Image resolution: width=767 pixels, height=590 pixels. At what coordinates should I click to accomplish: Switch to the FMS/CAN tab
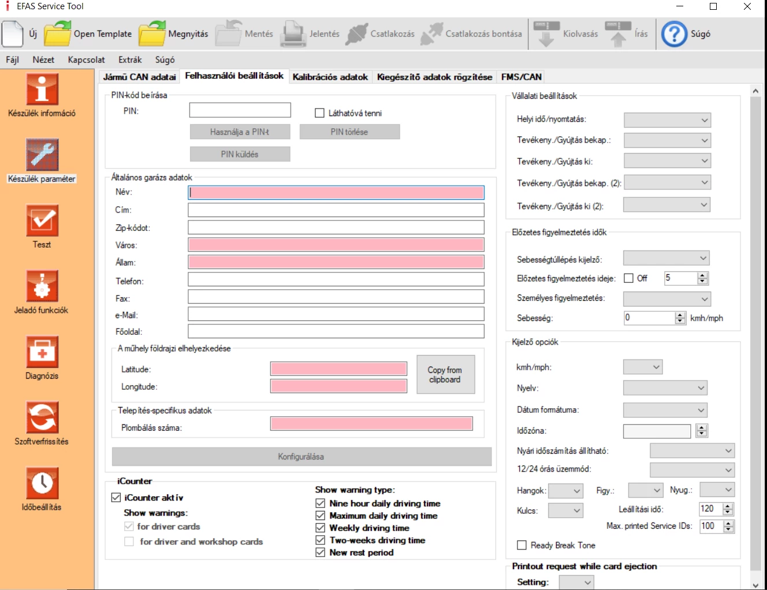pyautogui.click(x=522, y=77)
